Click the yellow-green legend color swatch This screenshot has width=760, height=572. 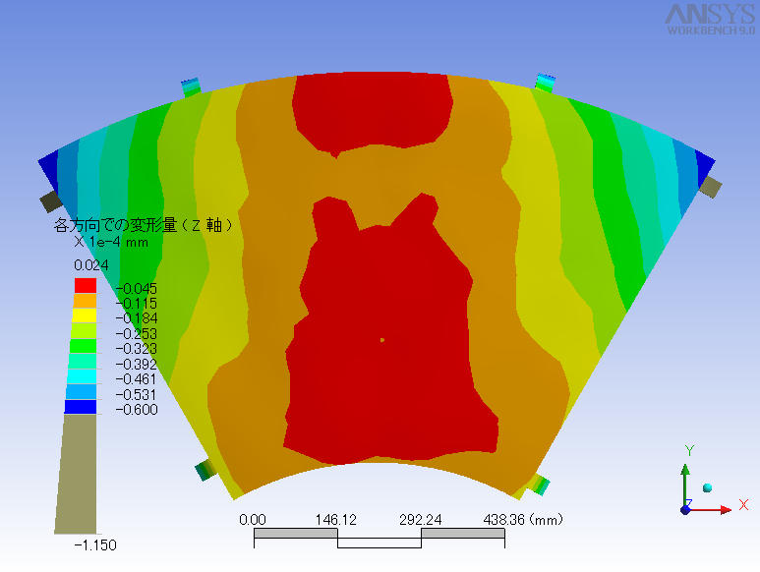pyautogui.click(x=84, y=331)
